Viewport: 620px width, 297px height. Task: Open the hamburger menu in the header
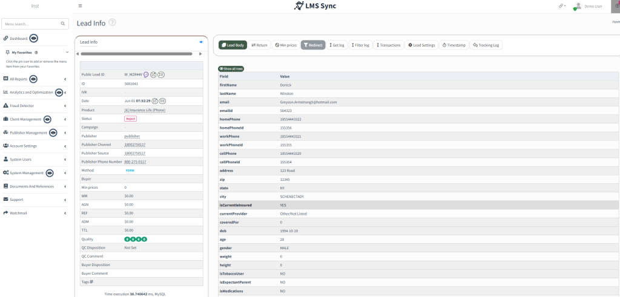click(x=81, y=6)
